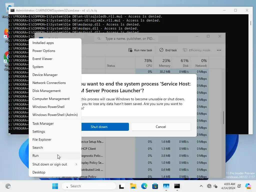
Task: Start Windows PowerShell (non-admin)
Action: coord(55,107)
